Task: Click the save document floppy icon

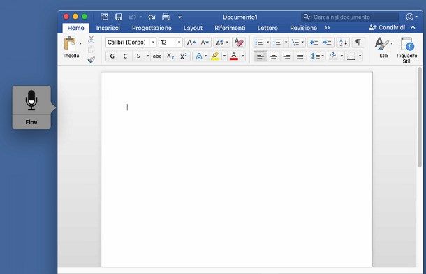Action: tap(119, 17)
